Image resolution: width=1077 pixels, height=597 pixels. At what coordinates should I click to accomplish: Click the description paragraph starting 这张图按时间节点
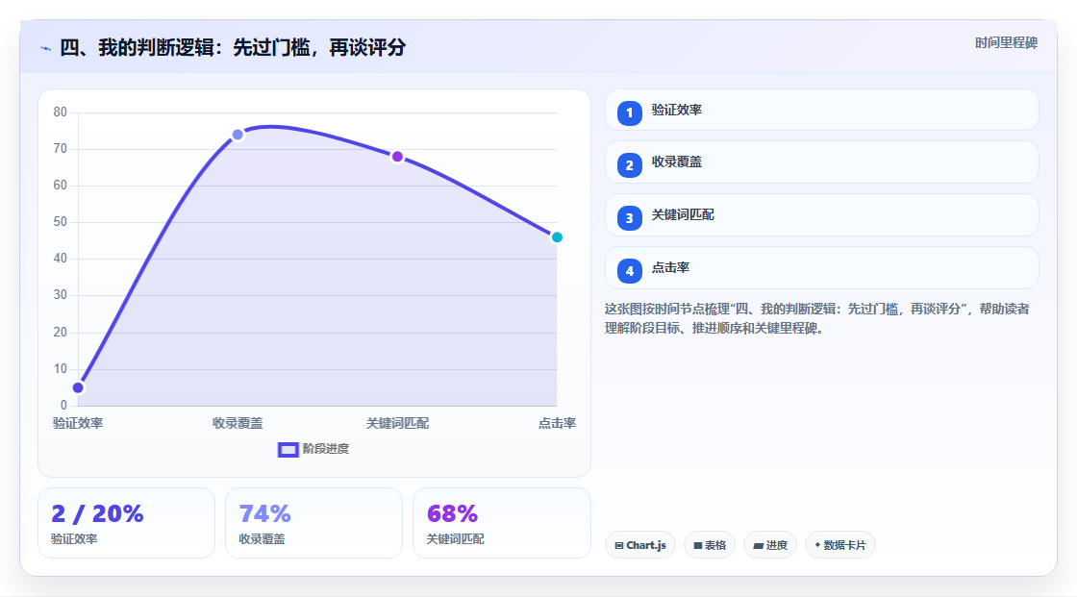[x=817, y=319]
